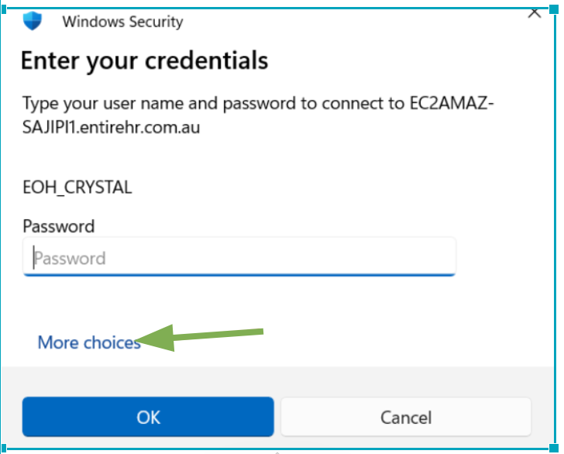Click the EOH_CRYSTAL username text
The width and height of the screenshot is (564, 454).
click(x=77, y=187)
